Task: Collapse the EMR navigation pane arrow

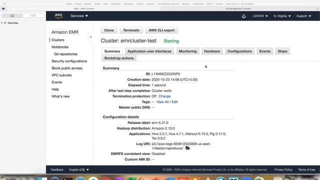Action: 90,37
